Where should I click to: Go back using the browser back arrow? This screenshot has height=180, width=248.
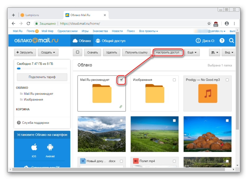pyautogui.click(x=13, y=23)
